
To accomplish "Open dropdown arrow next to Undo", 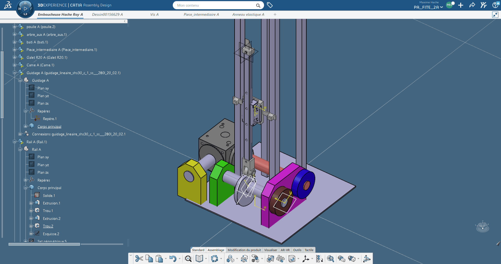I will [180, 259].
